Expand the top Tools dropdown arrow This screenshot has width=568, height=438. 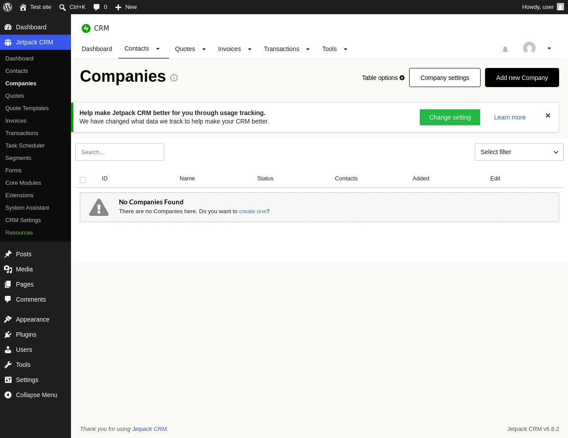click(346, 49)
